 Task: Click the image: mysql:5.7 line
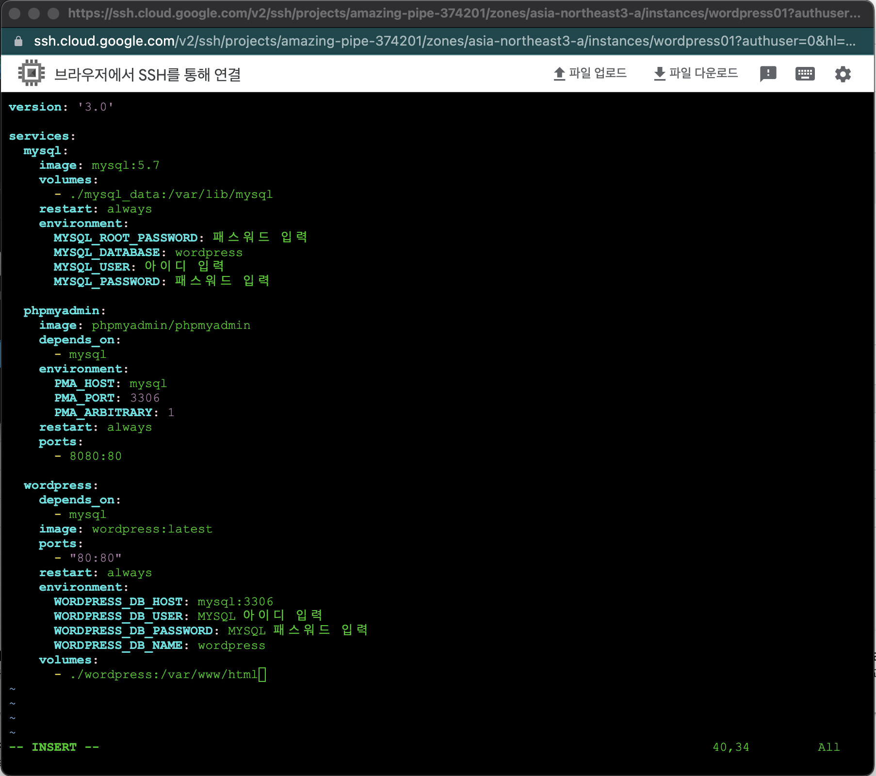(x=99, y=165)
